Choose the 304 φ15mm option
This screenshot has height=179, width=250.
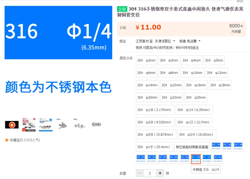click(172, 85)
